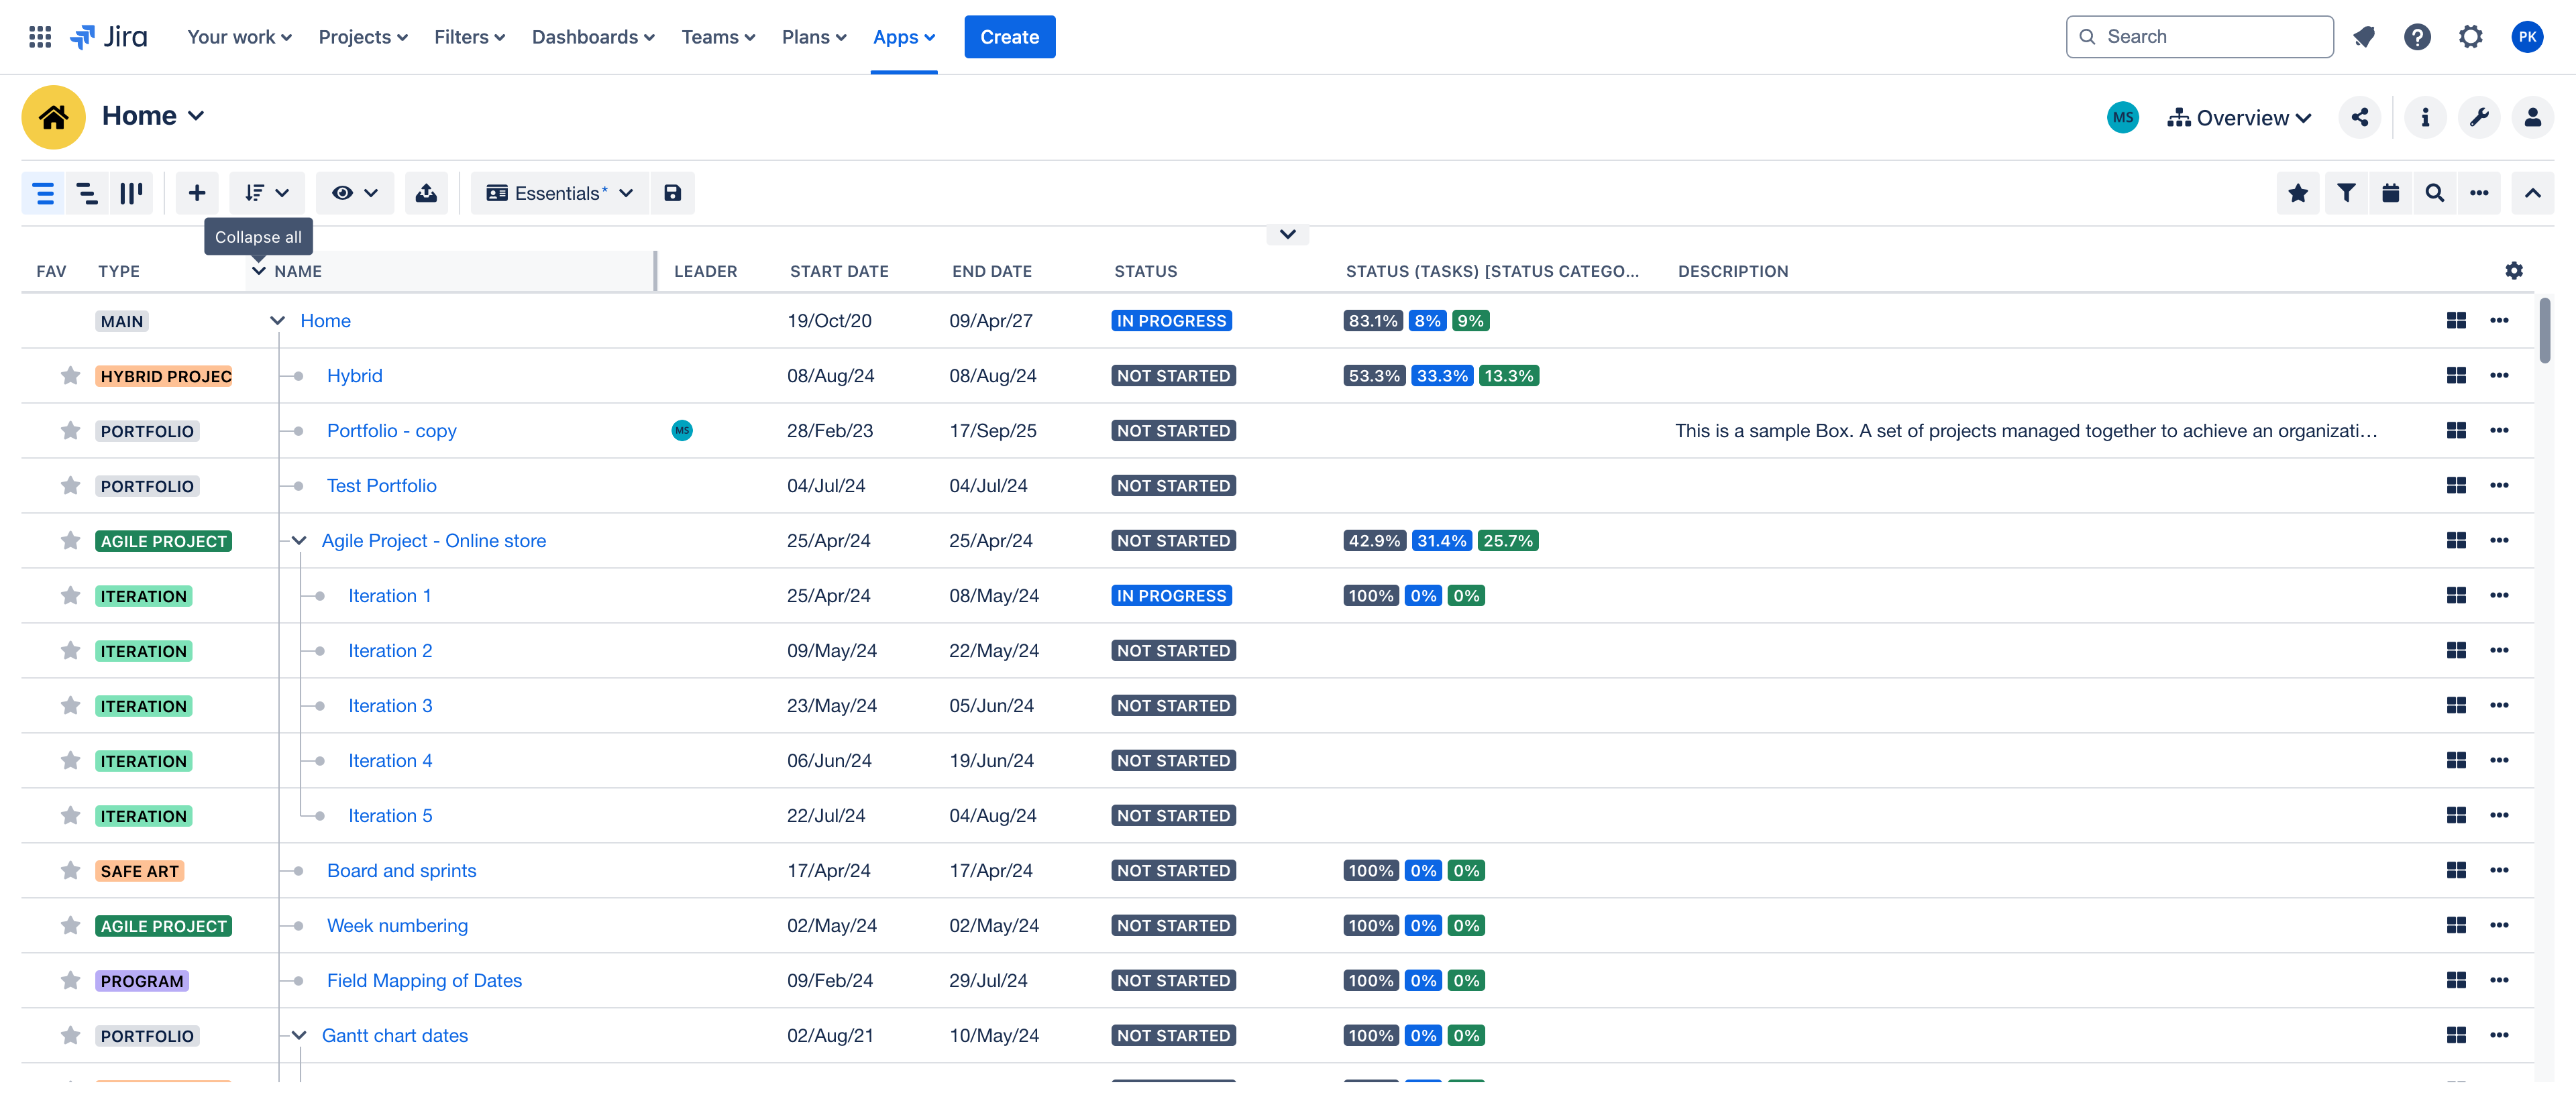Collapse the Gantt chart dates tree item

tap(297, 1036)
